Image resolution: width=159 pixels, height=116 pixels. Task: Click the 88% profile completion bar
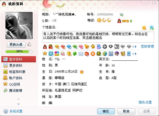[19, 51]
